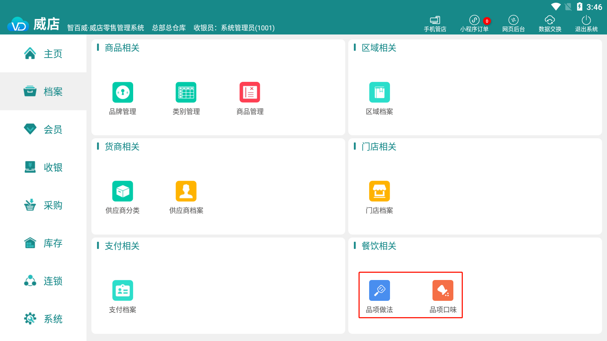Screen dimensions: 607x341
Task: Open 供应商档案 supplier archive icon
Action: 186,191
